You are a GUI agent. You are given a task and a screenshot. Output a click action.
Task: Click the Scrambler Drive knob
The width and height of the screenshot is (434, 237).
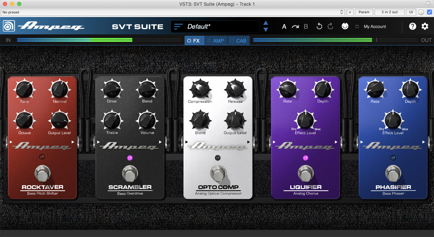coord(112,89)
